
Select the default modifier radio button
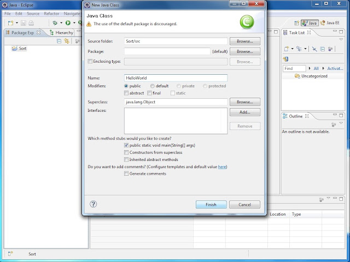(153, 86)
